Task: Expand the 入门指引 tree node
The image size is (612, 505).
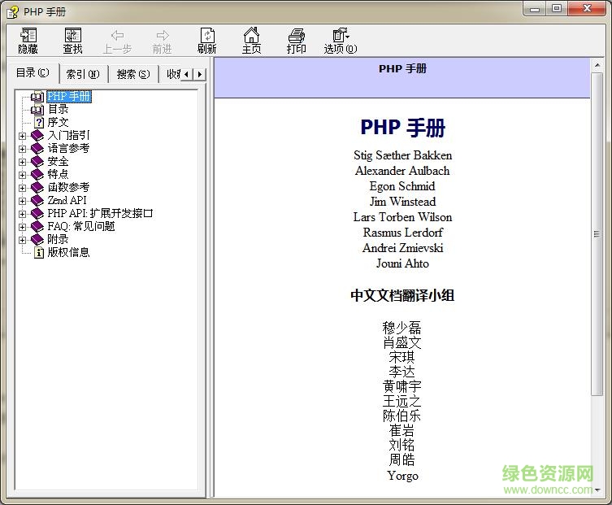Action: coord(22,136)
